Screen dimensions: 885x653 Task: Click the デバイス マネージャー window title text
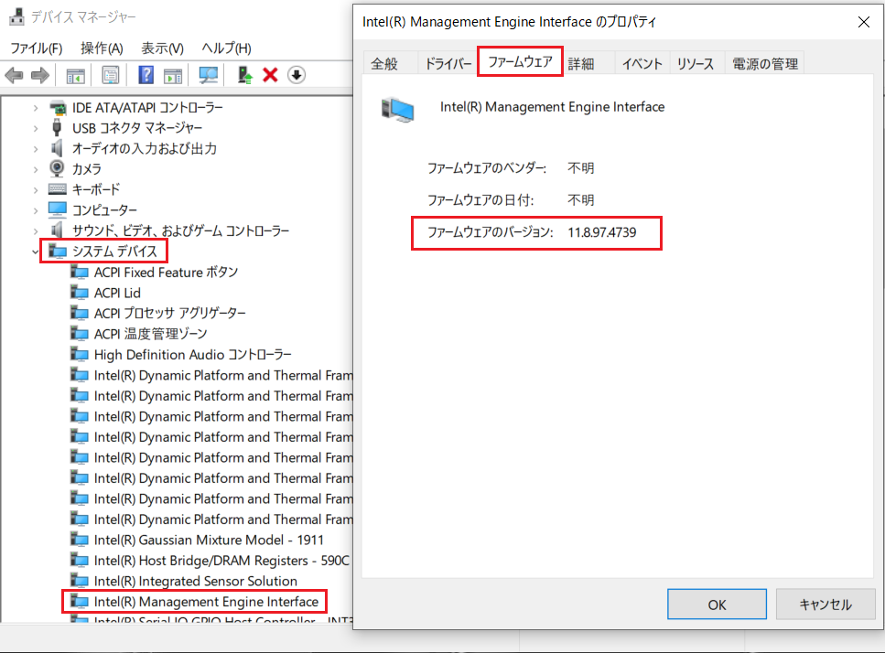point(83,16)
